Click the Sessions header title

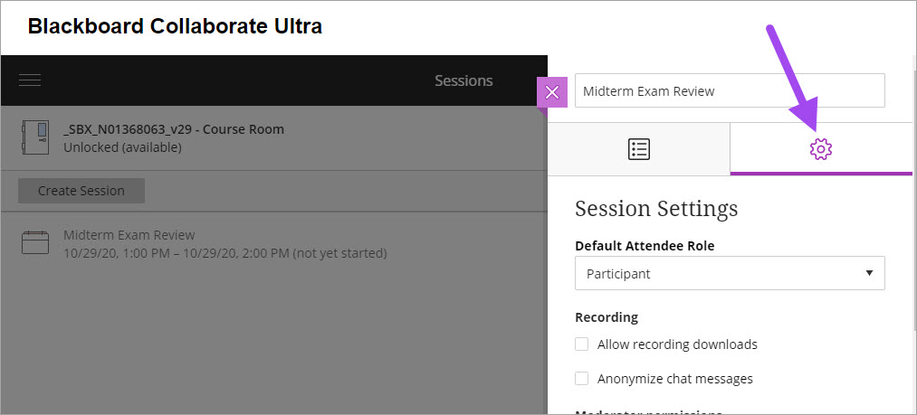point(463,80)
